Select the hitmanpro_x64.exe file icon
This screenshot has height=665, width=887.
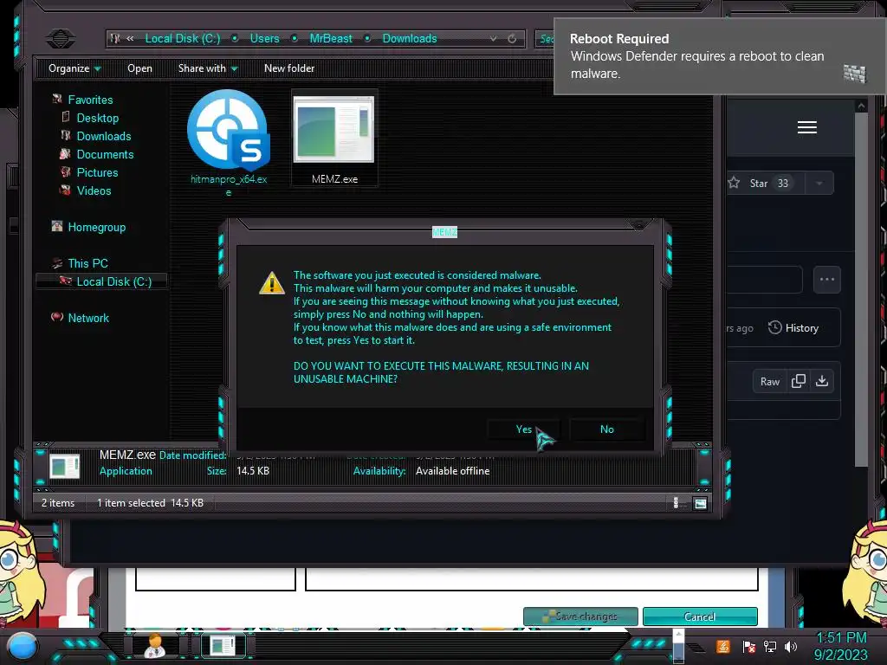tap(229, 131)
